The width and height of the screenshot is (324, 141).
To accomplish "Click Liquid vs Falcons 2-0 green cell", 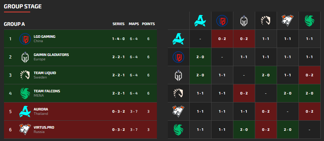I will [309, 93].
